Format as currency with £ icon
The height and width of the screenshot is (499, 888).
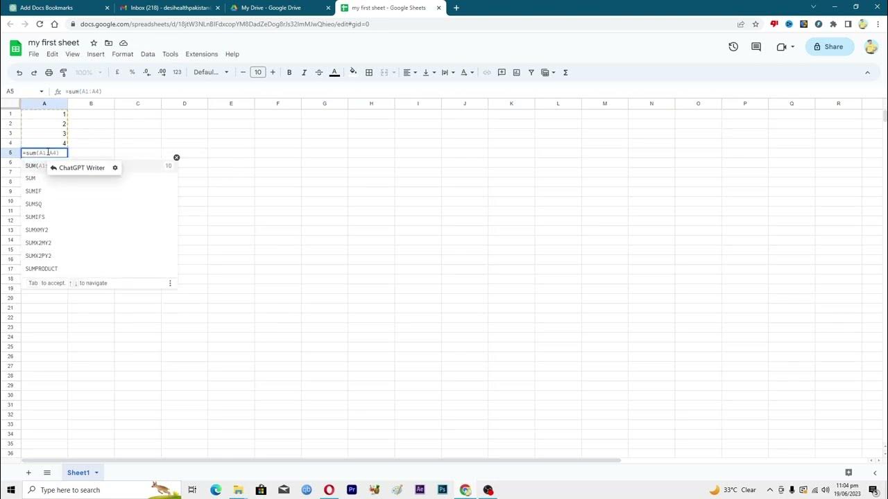117,72
